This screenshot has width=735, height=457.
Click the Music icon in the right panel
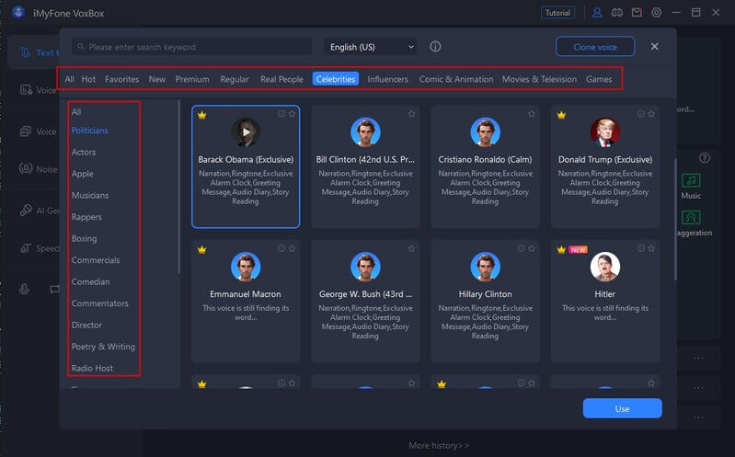[x=690, y=181]
